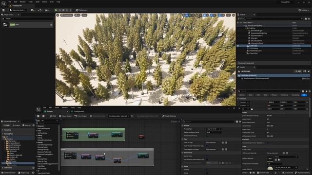
Task: Toggle the first checkbox under Determinism section
Action: pos(207,156)
